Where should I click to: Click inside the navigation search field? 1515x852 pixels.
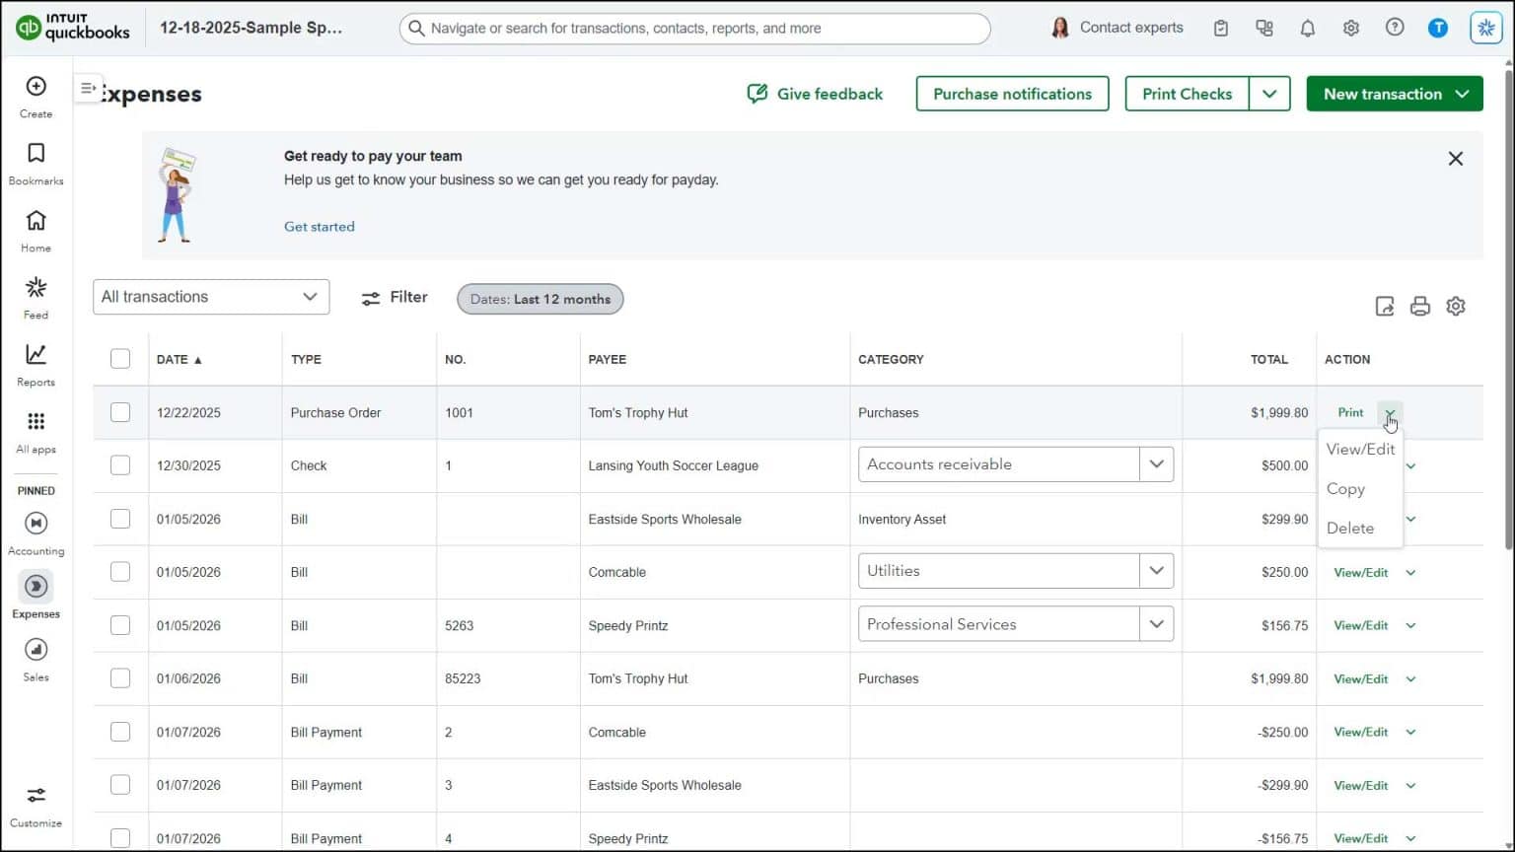[694, 28]
